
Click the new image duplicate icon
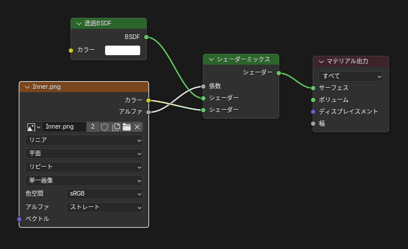(116, 127)
